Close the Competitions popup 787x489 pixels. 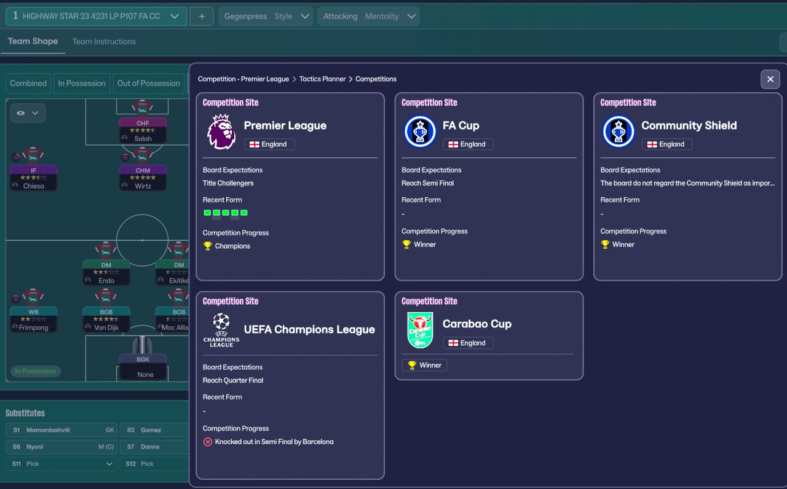point(770,79)
